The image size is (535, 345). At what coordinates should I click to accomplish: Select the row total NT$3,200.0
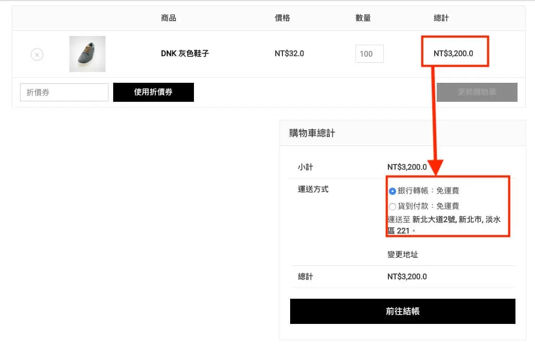tap(453, 53)
